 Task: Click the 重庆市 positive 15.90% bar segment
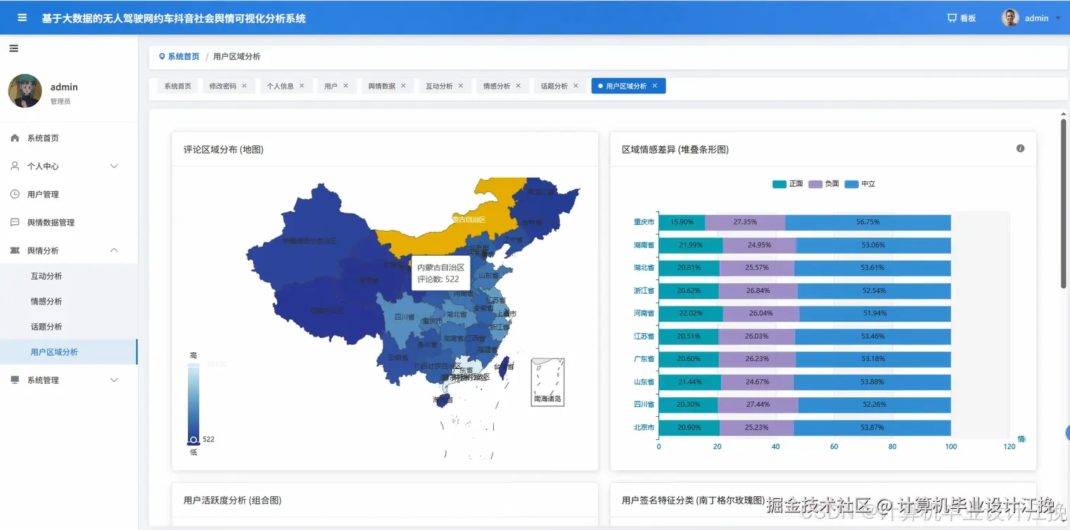[682, 222]
